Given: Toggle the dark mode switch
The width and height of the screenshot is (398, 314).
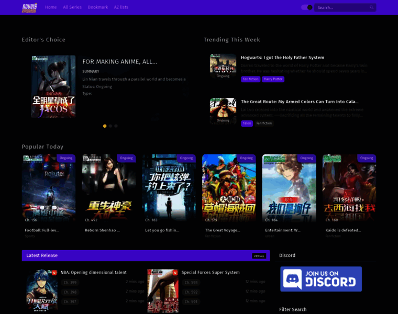Looking at the screenshot, I should pos(307,7).
